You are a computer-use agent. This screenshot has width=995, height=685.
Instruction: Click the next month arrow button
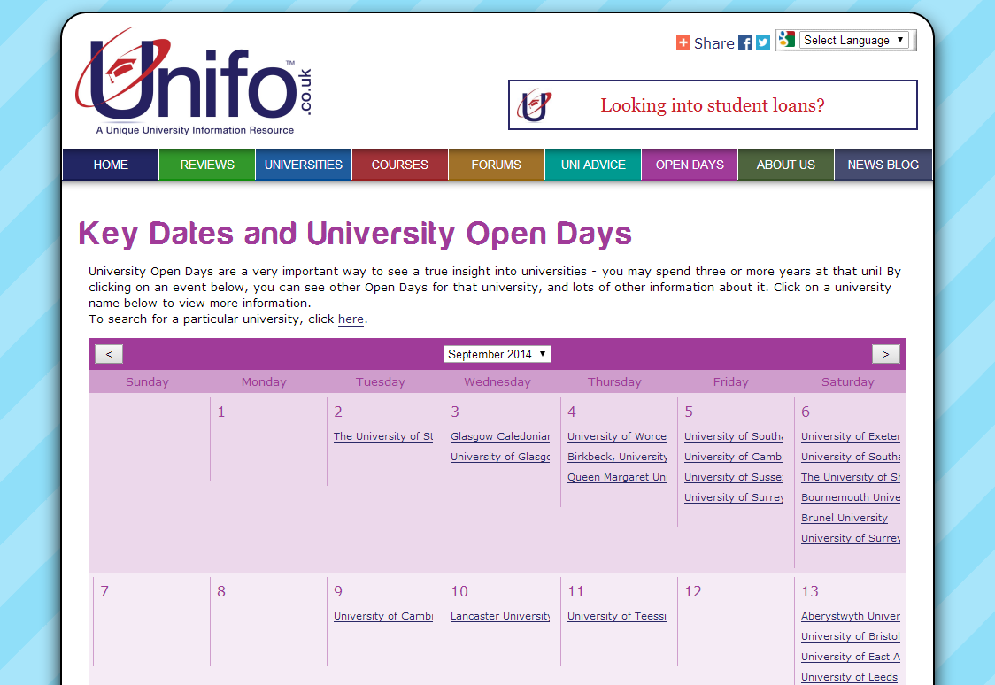[885, 353]
